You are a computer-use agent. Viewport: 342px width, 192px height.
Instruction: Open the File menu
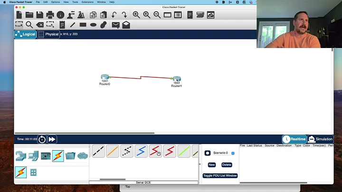38,2
